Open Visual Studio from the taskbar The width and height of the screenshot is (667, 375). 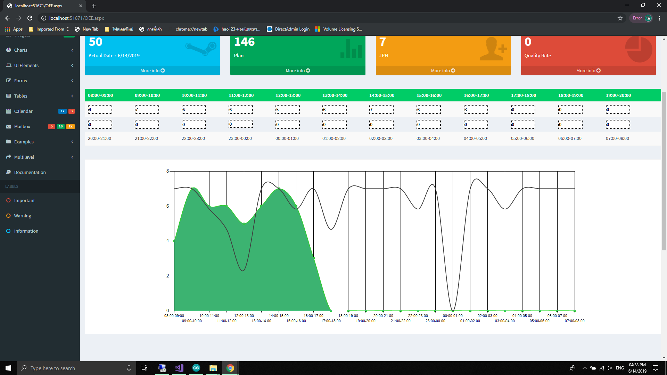click(x=179, y=368)
